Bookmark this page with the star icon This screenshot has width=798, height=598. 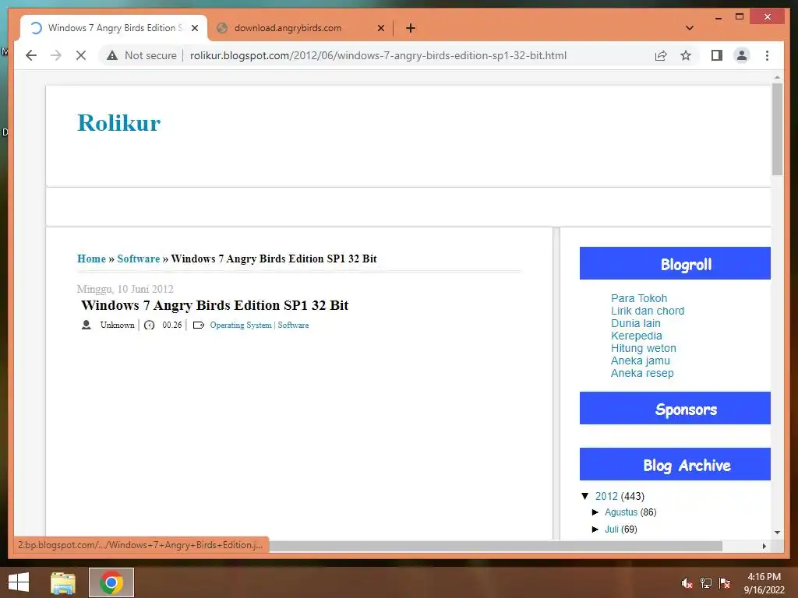tap(686, 55)
